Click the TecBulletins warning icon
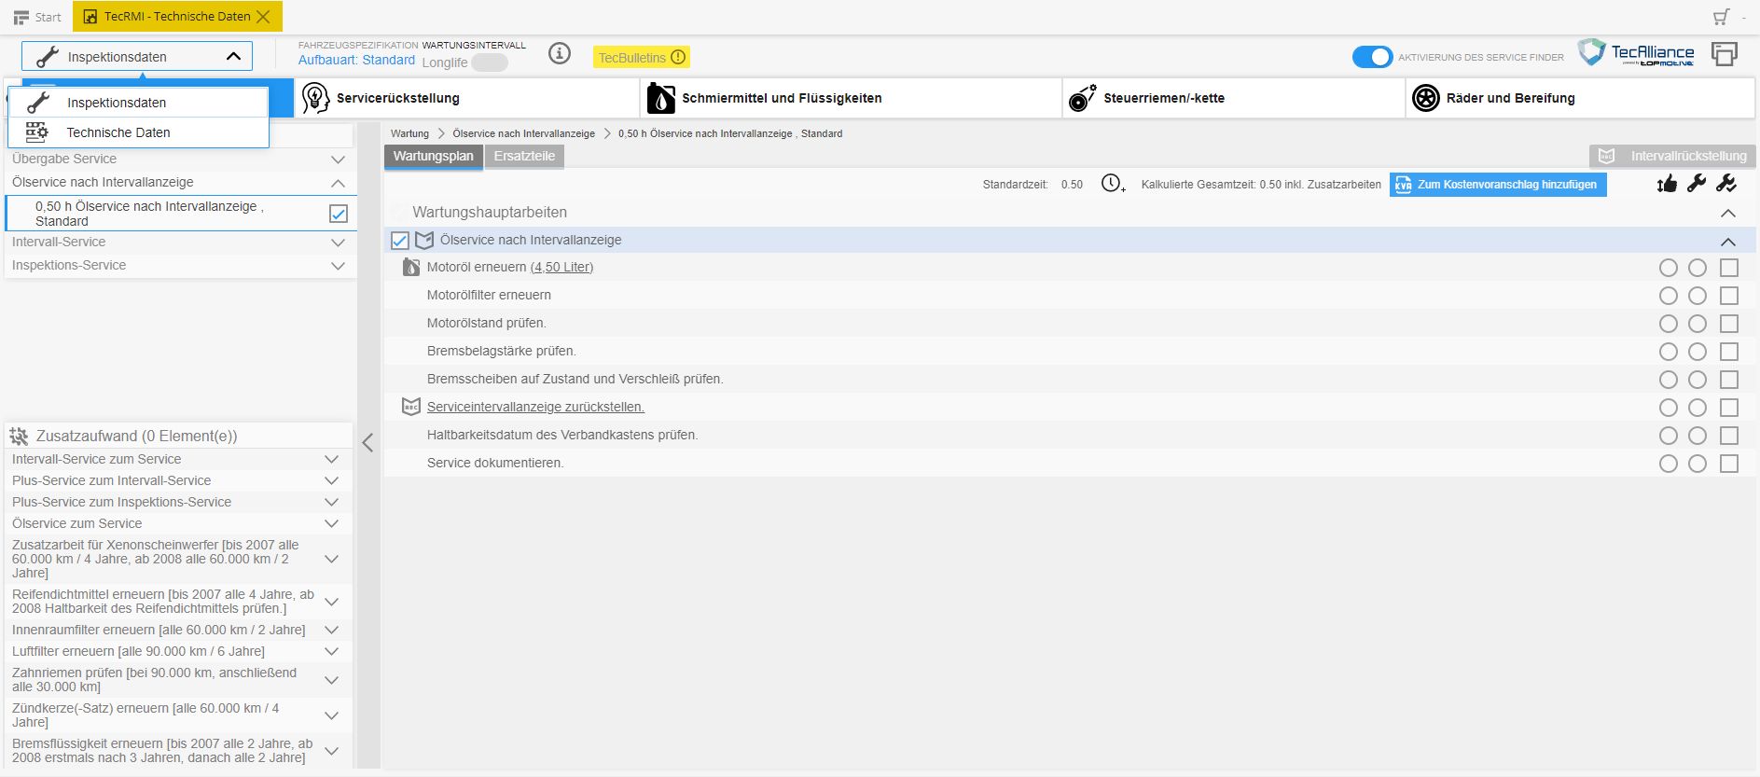The width and height of the screenshot is (1760, 777). coord(678,57)
